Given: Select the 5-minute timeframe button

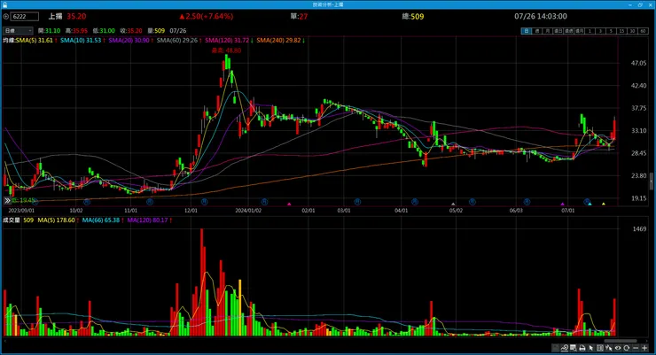Looking at the screenshot, I should [x=612, y=31].
